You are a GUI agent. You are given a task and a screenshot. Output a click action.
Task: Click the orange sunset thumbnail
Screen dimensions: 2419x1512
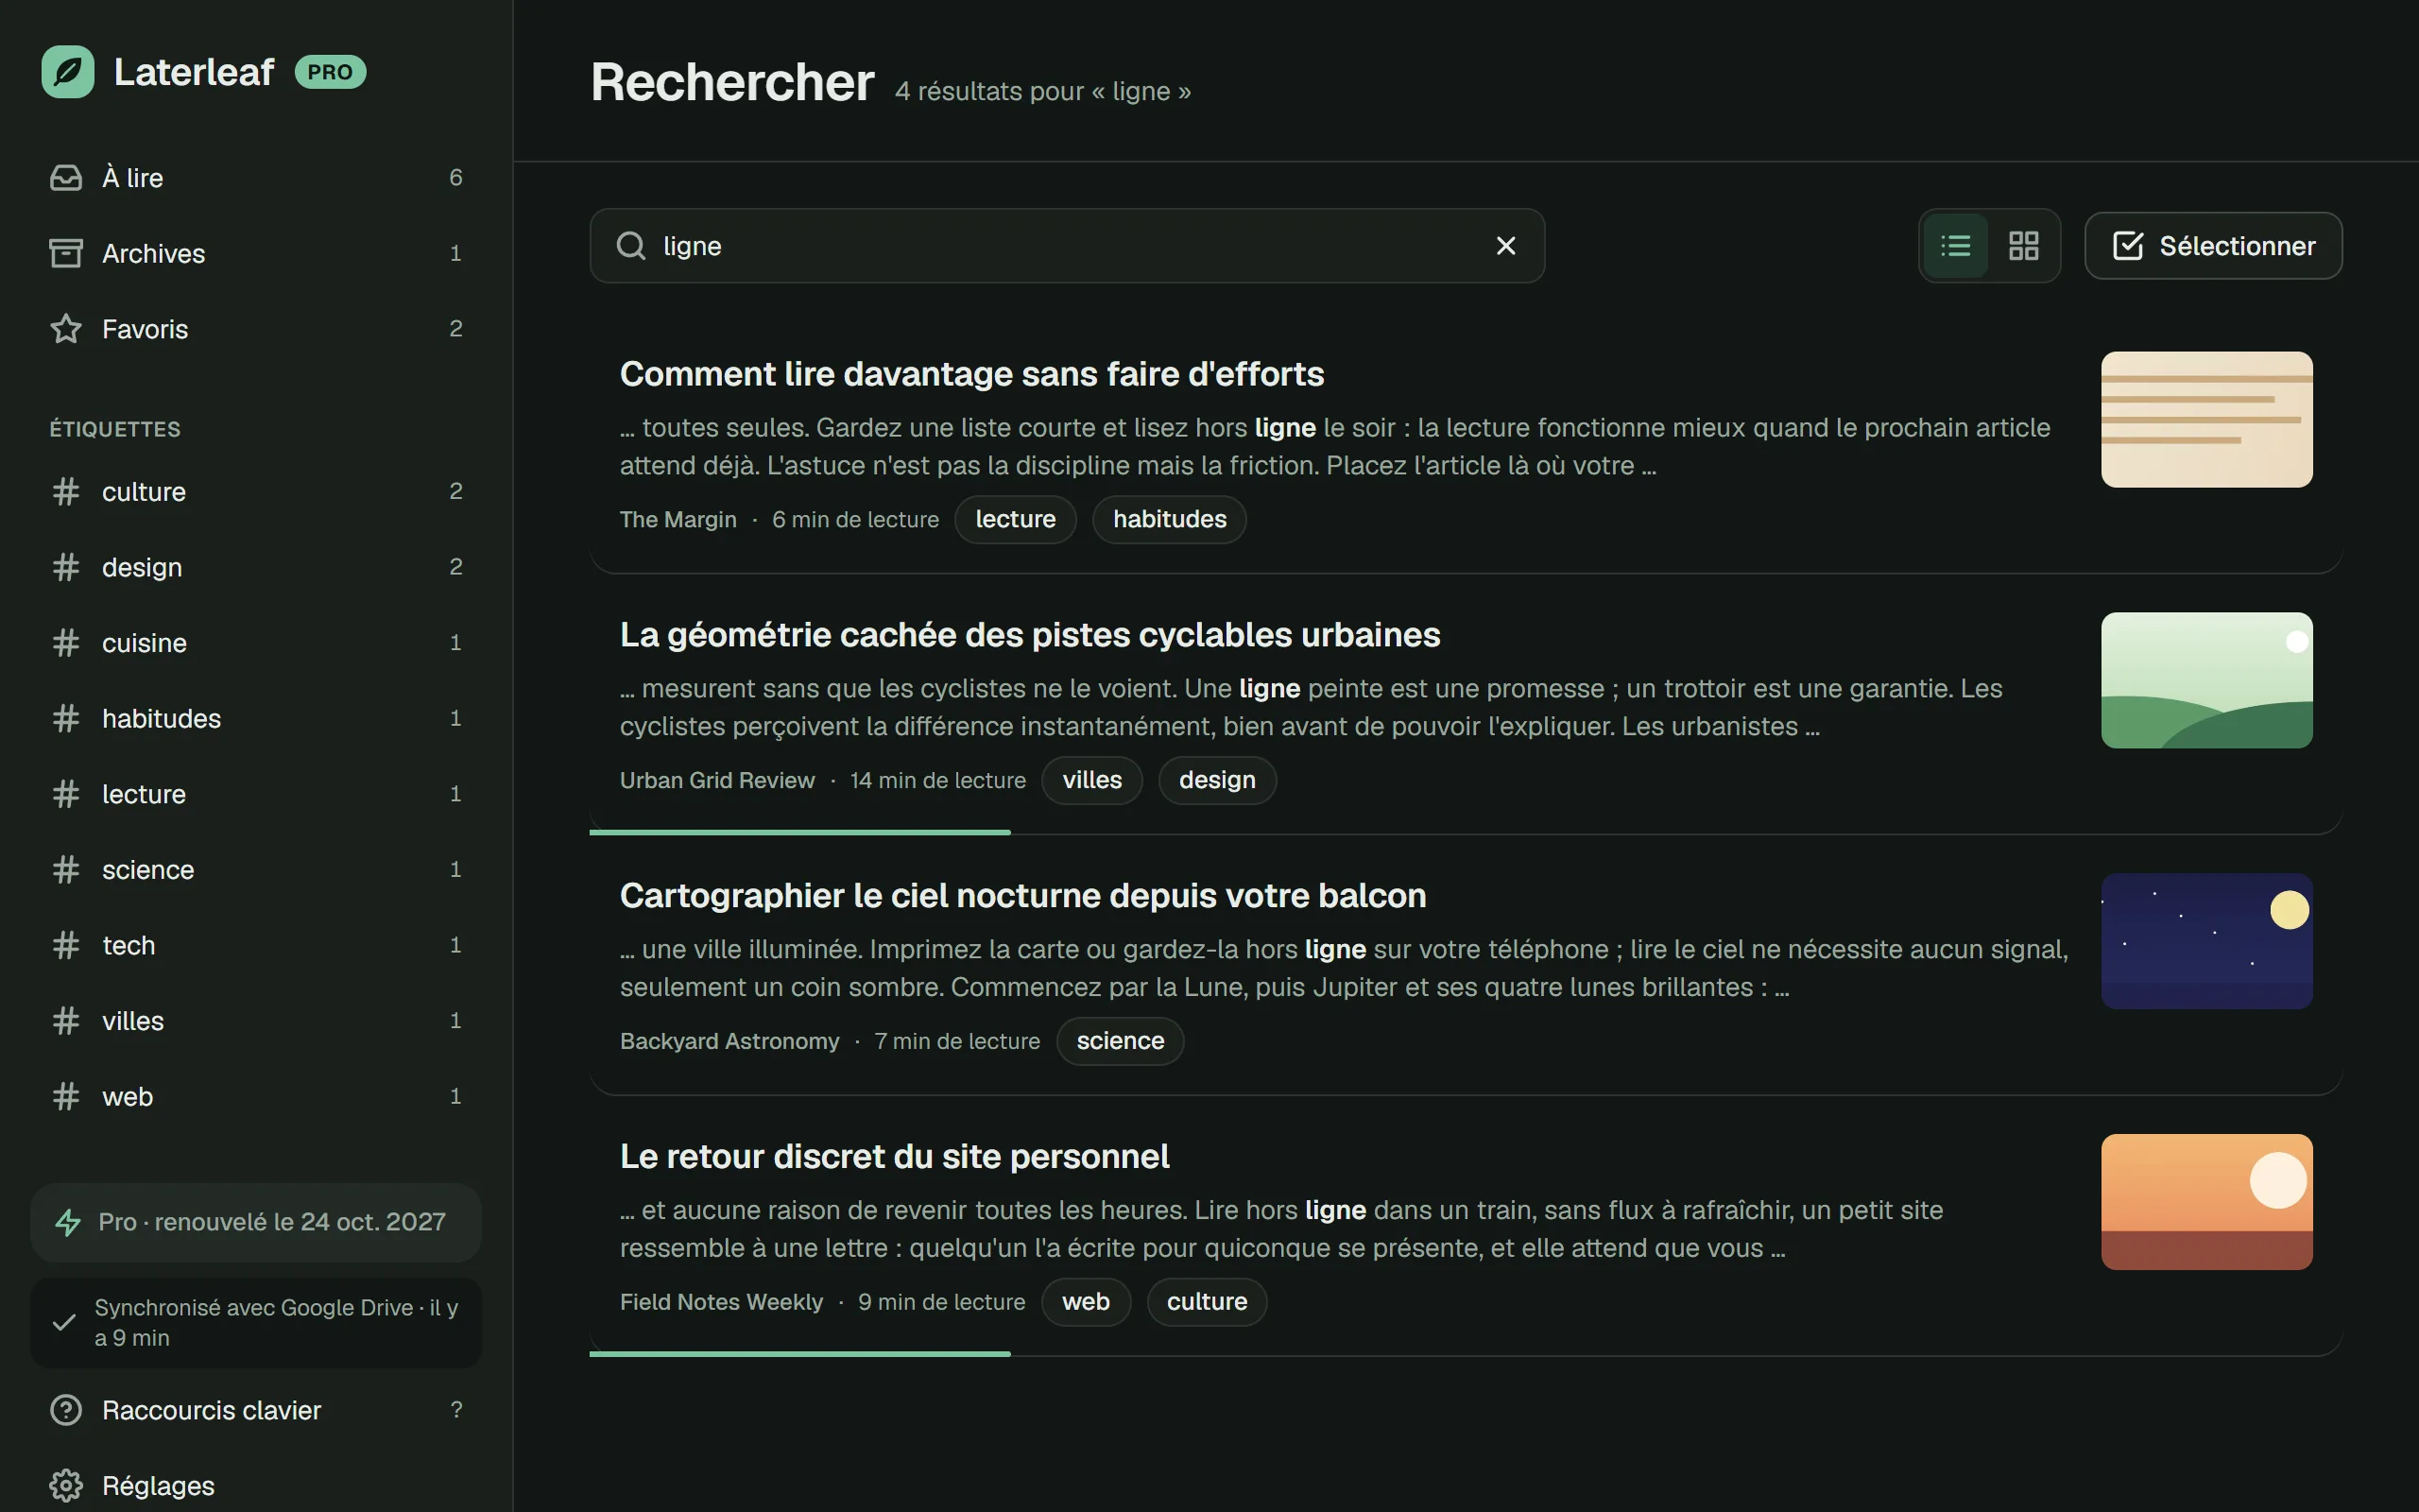point(2206,1202)
